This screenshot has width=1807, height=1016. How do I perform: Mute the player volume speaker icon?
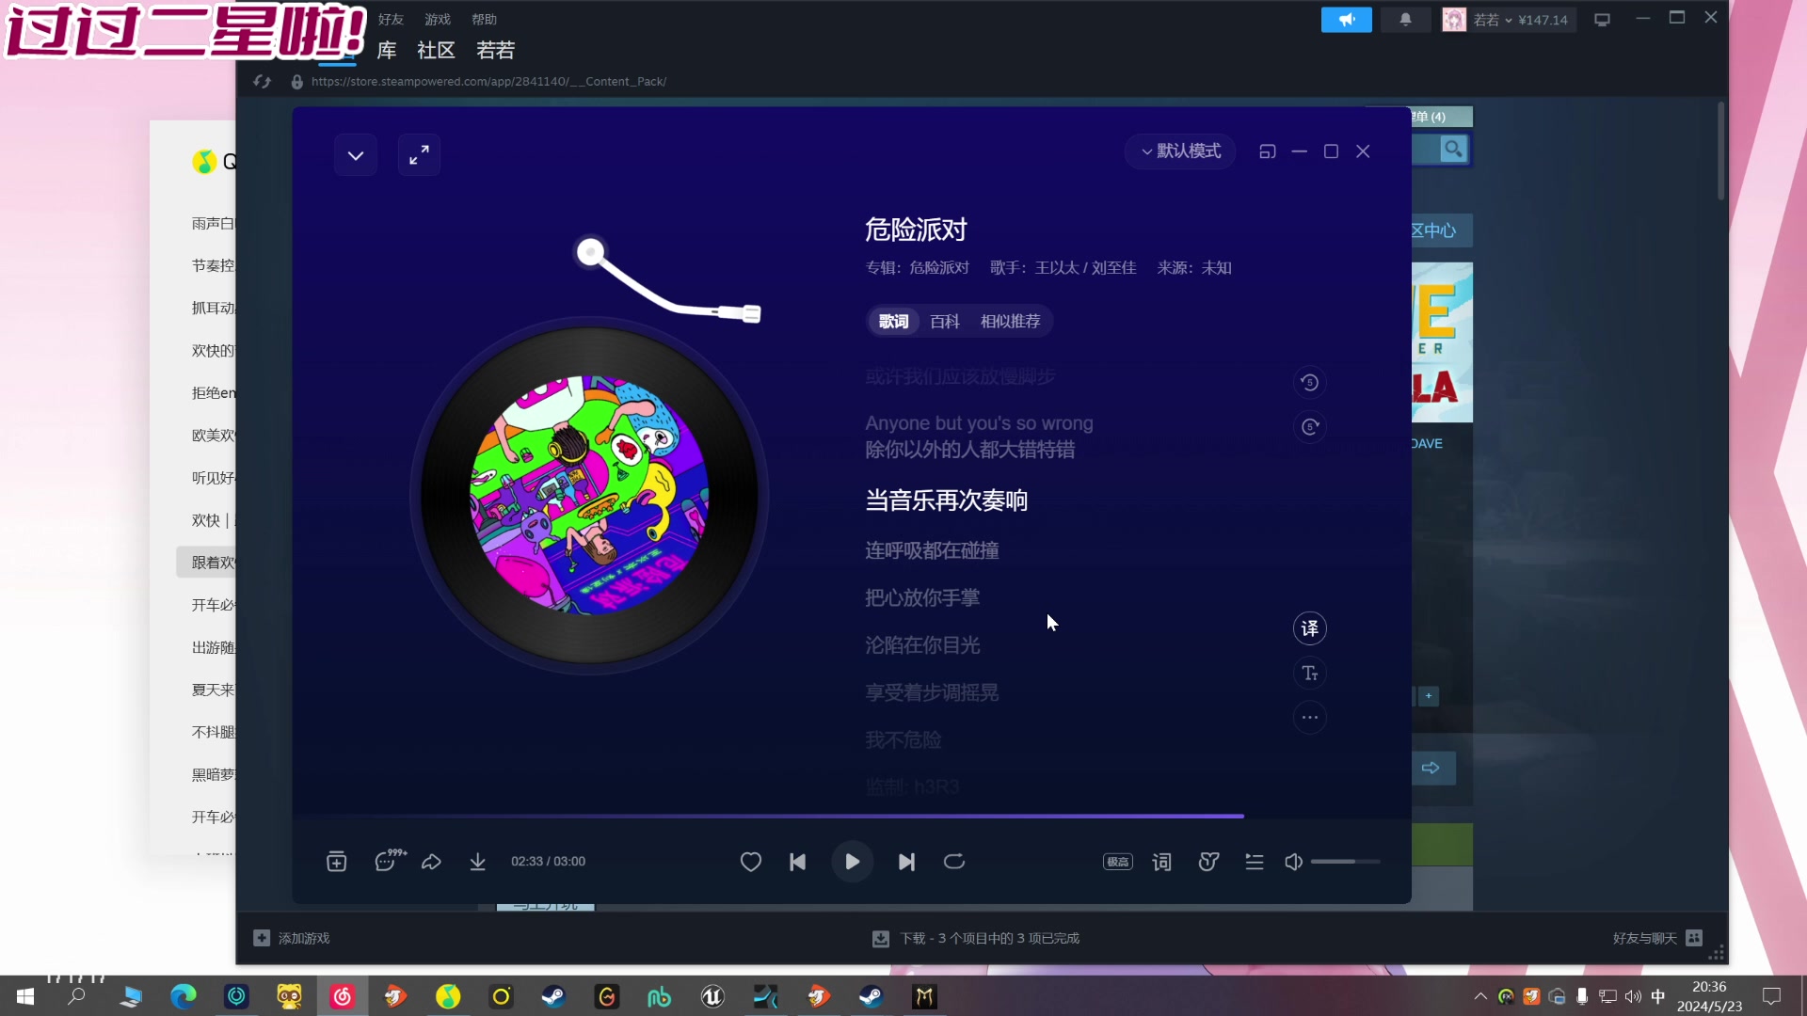pyautogui.click(x=1294, y=862)
